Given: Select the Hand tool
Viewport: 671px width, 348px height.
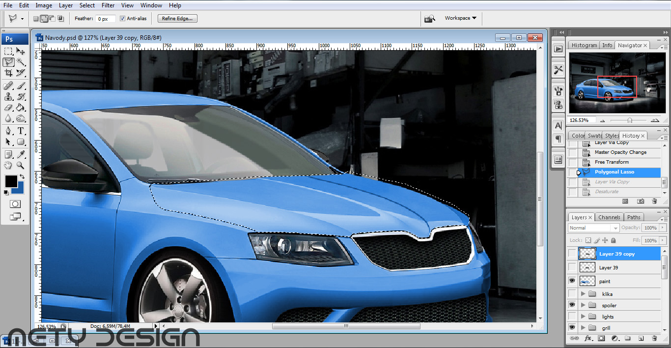Looking at the screenshot, I should click(x=8, y=166).
